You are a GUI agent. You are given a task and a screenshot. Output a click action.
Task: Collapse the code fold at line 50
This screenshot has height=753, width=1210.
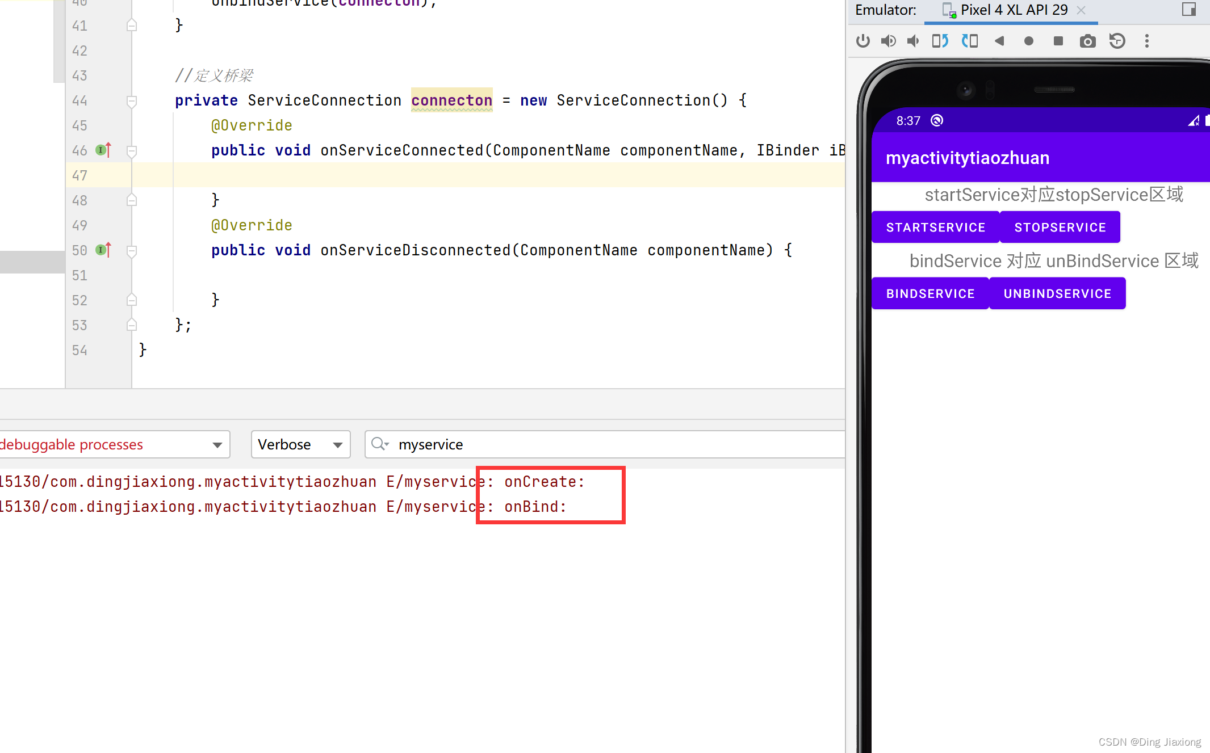[132, 251]
